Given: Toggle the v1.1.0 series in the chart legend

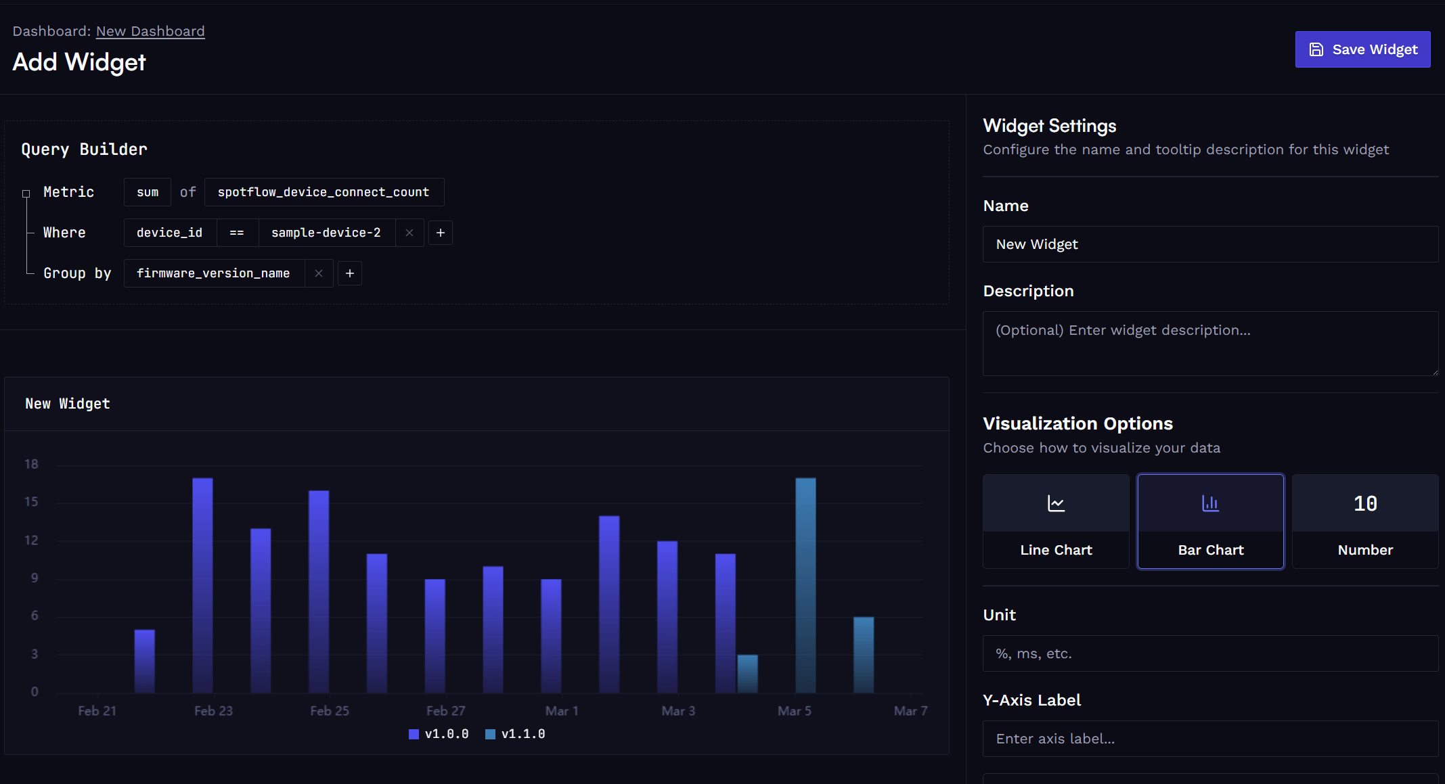Looking at the screenshot, I should (x=515, y=733).
